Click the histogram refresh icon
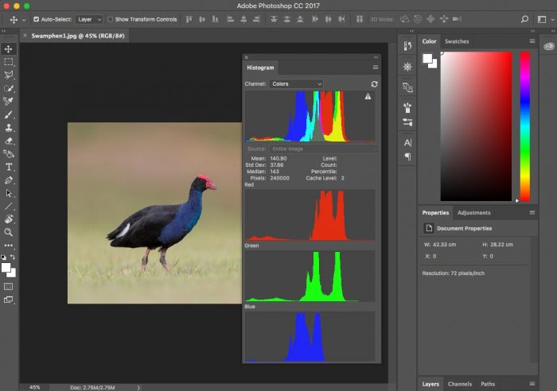 374,83
